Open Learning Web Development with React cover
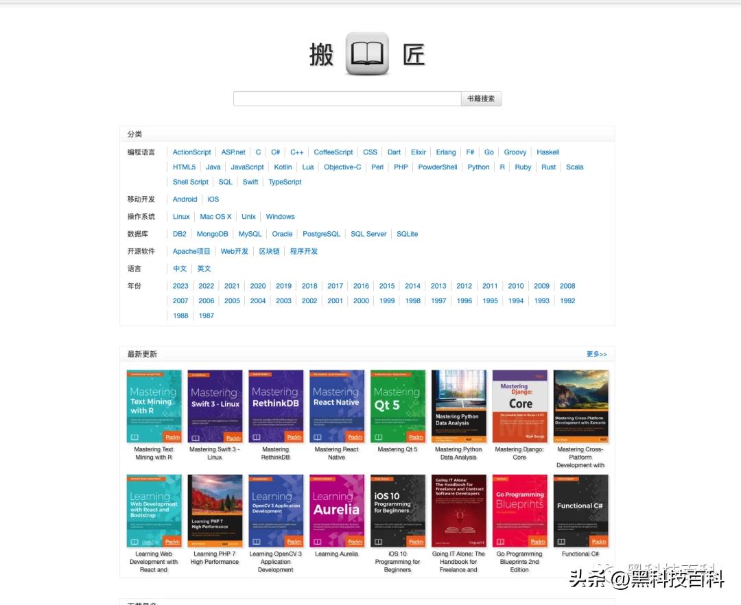The image size is (741, 605). click(x=154, y=511)
